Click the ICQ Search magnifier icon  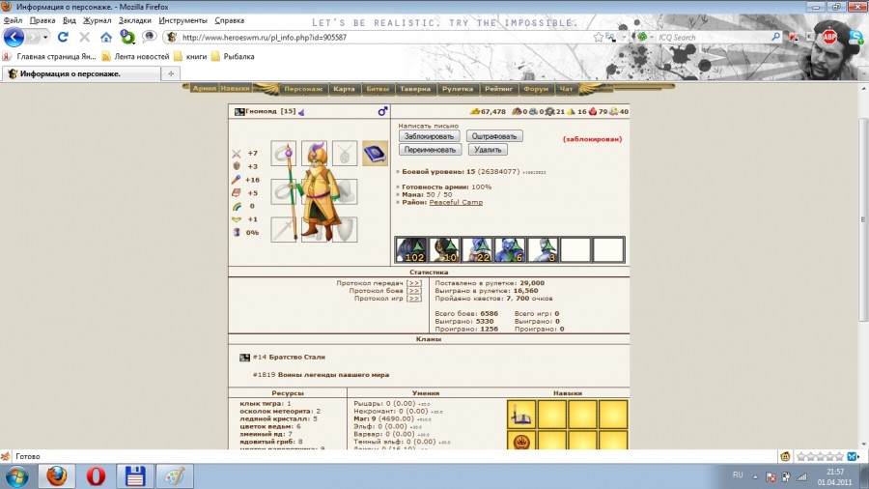776,37
